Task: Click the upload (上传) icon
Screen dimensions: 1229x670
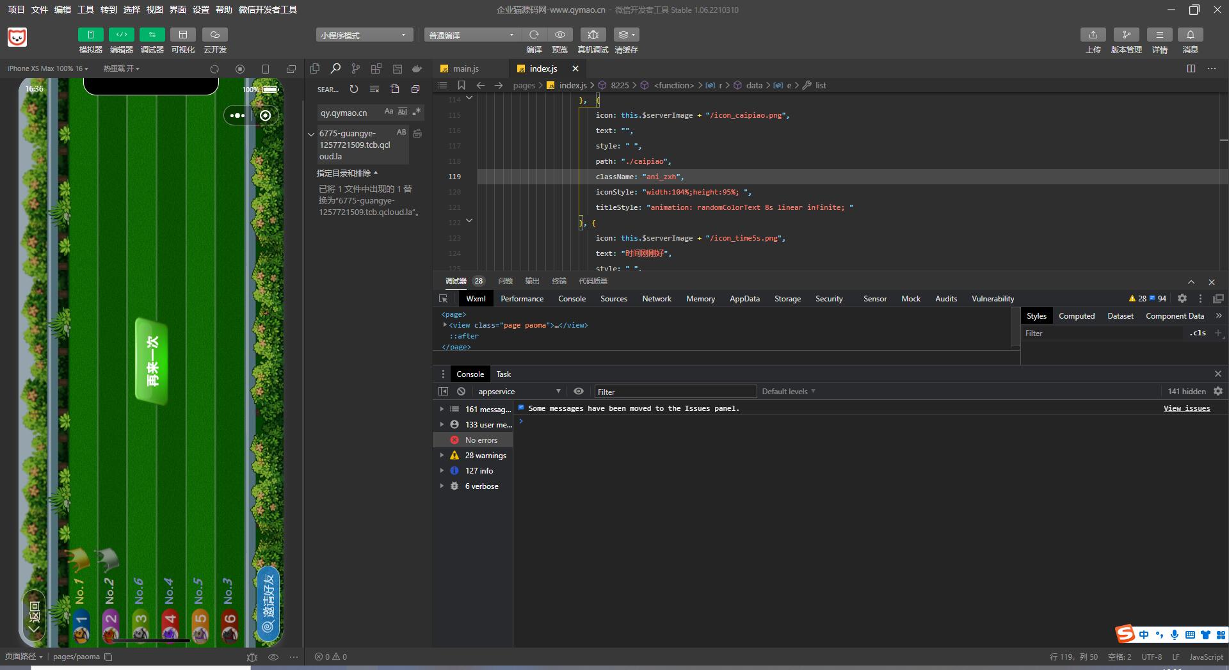Action: 1093,35
